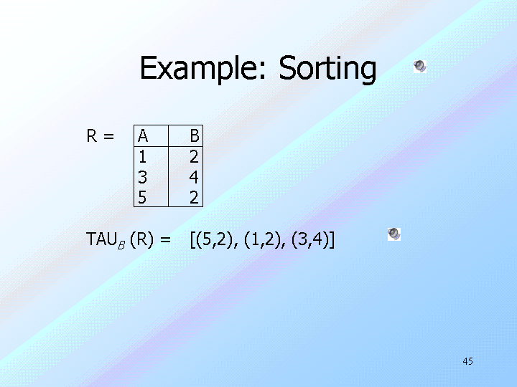Viewport: 517px width, 387px height.
Task: Click the word "Example:" in the title
Action: tap(204, 69)
